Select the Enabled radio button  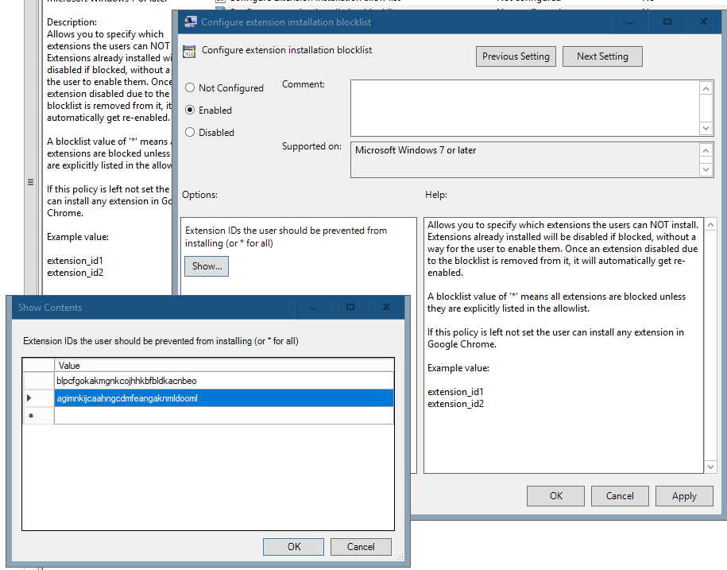tap(190, 110)
